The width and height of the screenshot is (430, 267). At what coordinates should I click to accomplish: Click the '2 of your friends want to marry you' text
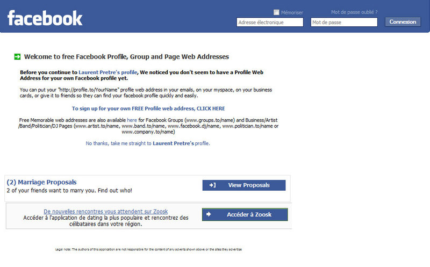point(69,191)
